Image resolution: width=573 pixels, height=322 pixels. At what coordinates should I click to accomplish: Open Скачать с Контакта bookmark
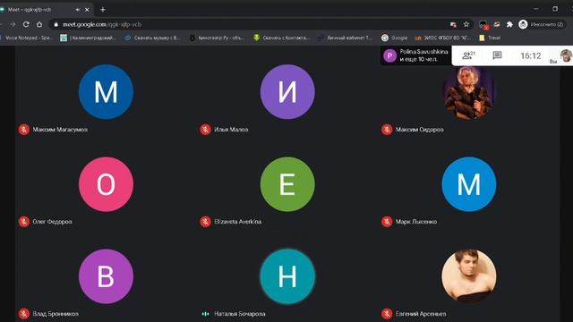(x=281, y=38)
